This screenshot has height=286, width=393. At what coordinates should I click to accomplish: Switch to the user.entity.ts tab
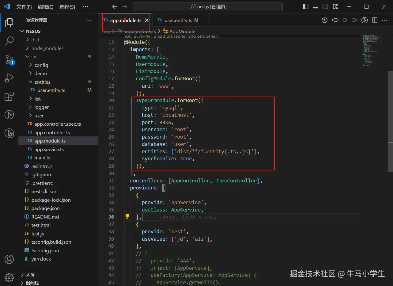coord(178,20)
